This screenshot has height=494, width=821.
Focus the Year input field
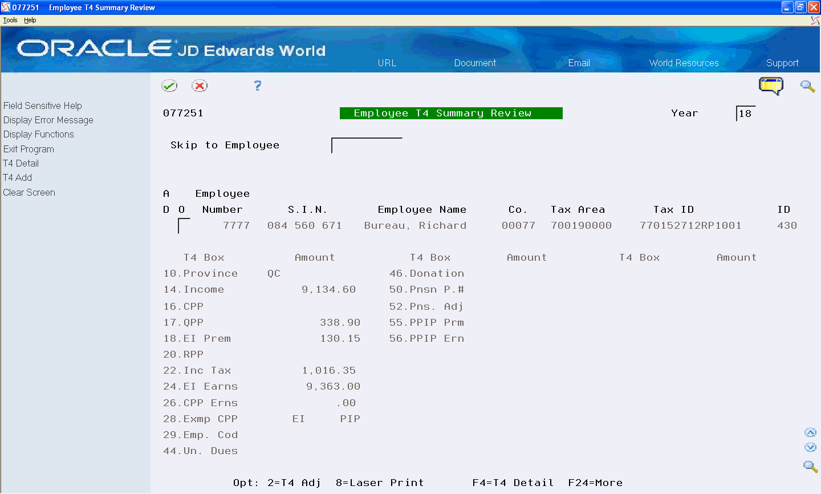(746, 114)
